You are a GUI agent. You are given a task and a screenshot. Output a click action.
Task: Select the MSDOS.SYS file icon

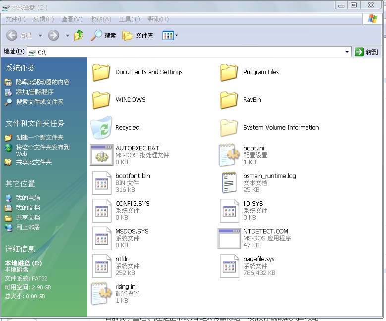[102, 238]
